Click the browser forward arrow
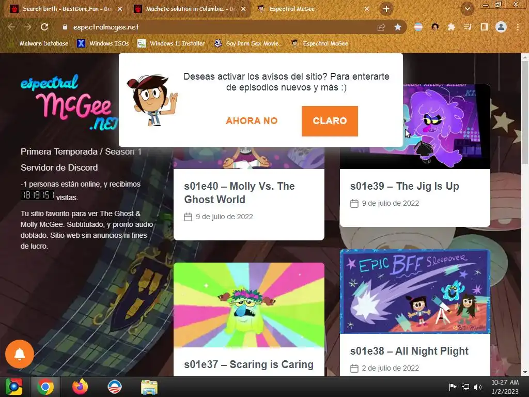The image size is (529, 397). (28, 27)
